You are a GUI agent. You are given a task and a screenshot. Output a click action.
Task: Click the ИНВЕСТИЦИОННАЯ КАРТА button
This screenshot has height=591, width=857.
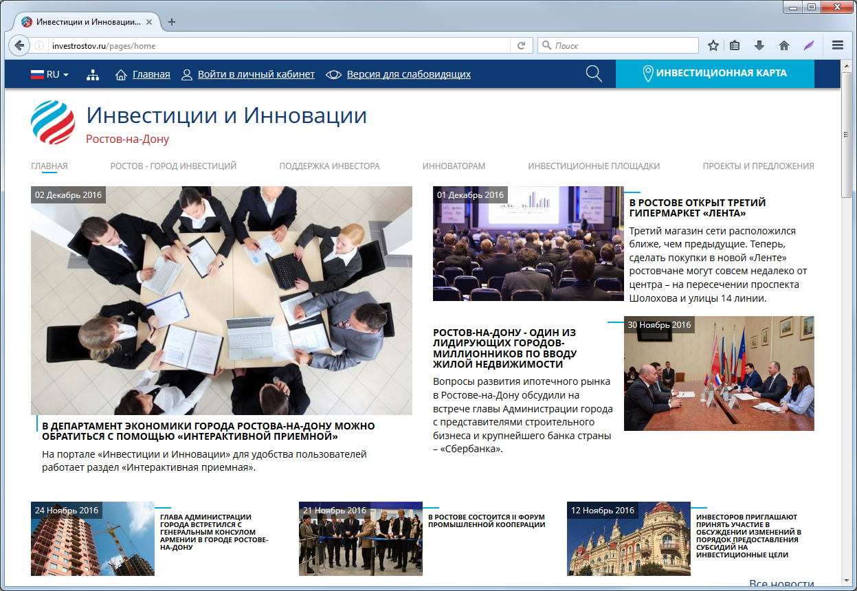coord(715,74)
